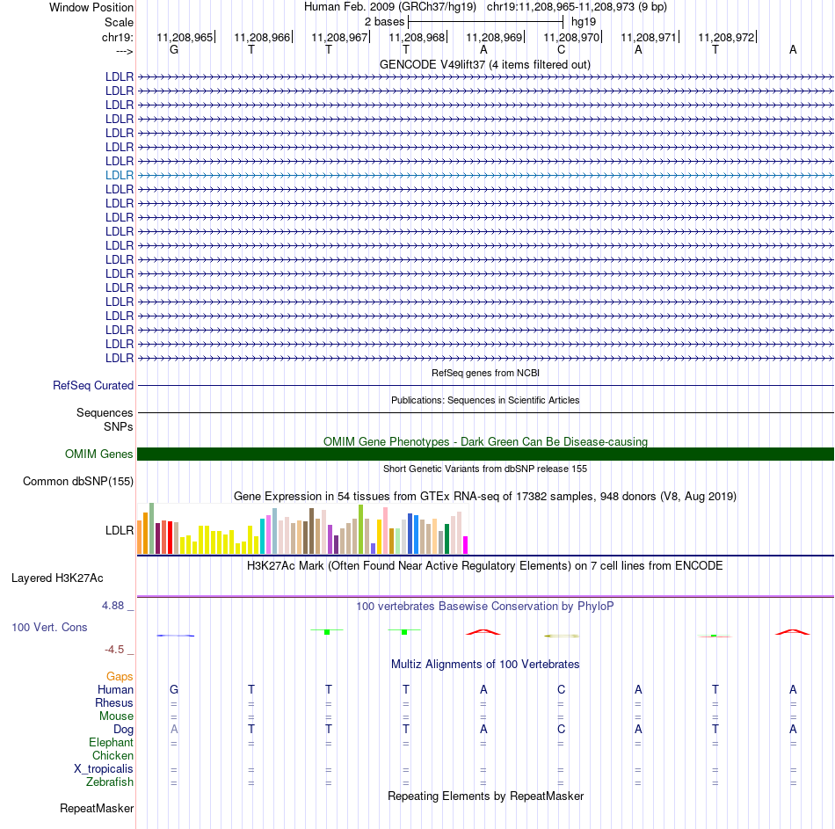Viewport: 835px width, 829px height.
Task: Click the Sequences track label
Action: tap(105, 412)
